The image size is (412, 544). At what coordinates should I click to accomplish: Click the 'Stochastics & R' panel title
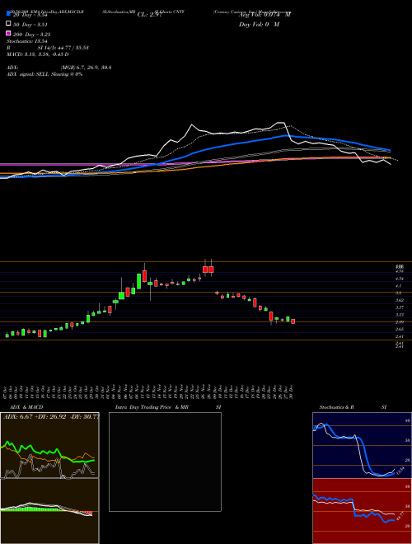(336, 407)
